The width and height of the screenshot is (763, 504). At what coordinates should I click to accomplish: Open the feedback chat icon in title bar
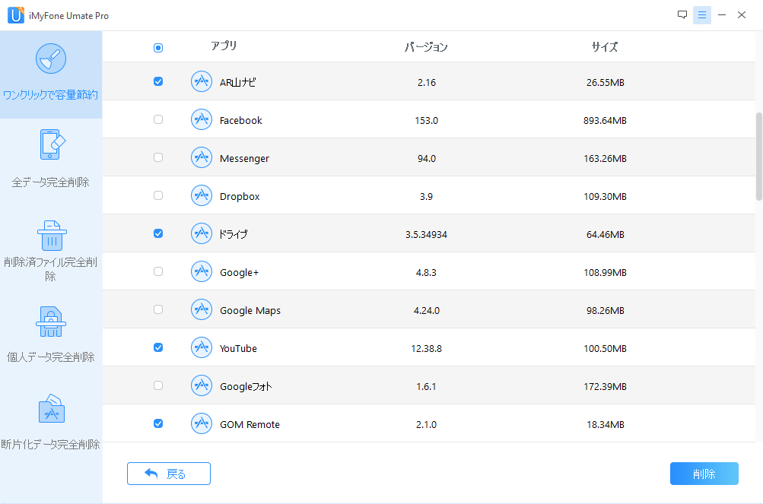[682, 14]
